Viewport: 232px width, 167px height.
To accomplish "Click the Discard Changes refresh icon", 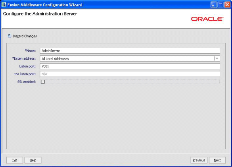I will [10, 36].
